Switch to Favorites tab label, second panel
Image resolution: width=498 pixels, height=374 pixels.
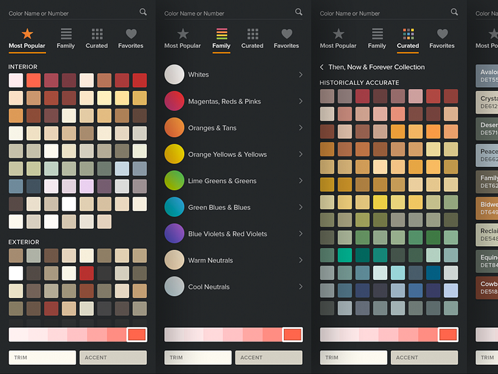pyautogui.click(x=286, y=46)
